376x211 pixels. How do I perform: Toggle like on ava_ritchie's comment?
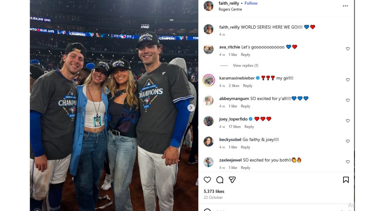tap(348, 49)
